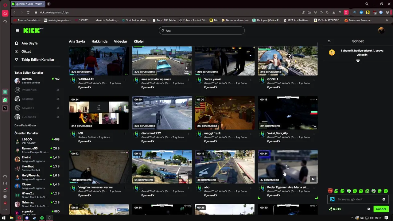Open the profile avatar menu
This screenshot has width=393, height=221.
click(x=381, y=30)
